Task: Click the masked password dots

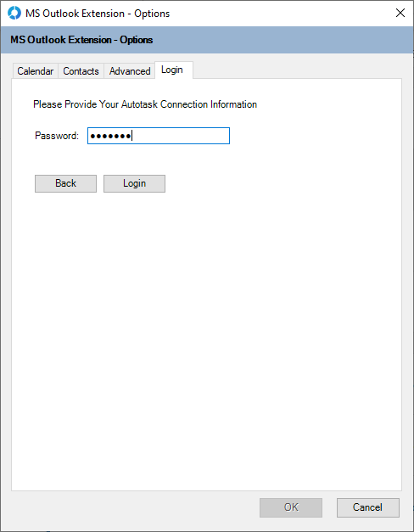Action: [110, 136]
